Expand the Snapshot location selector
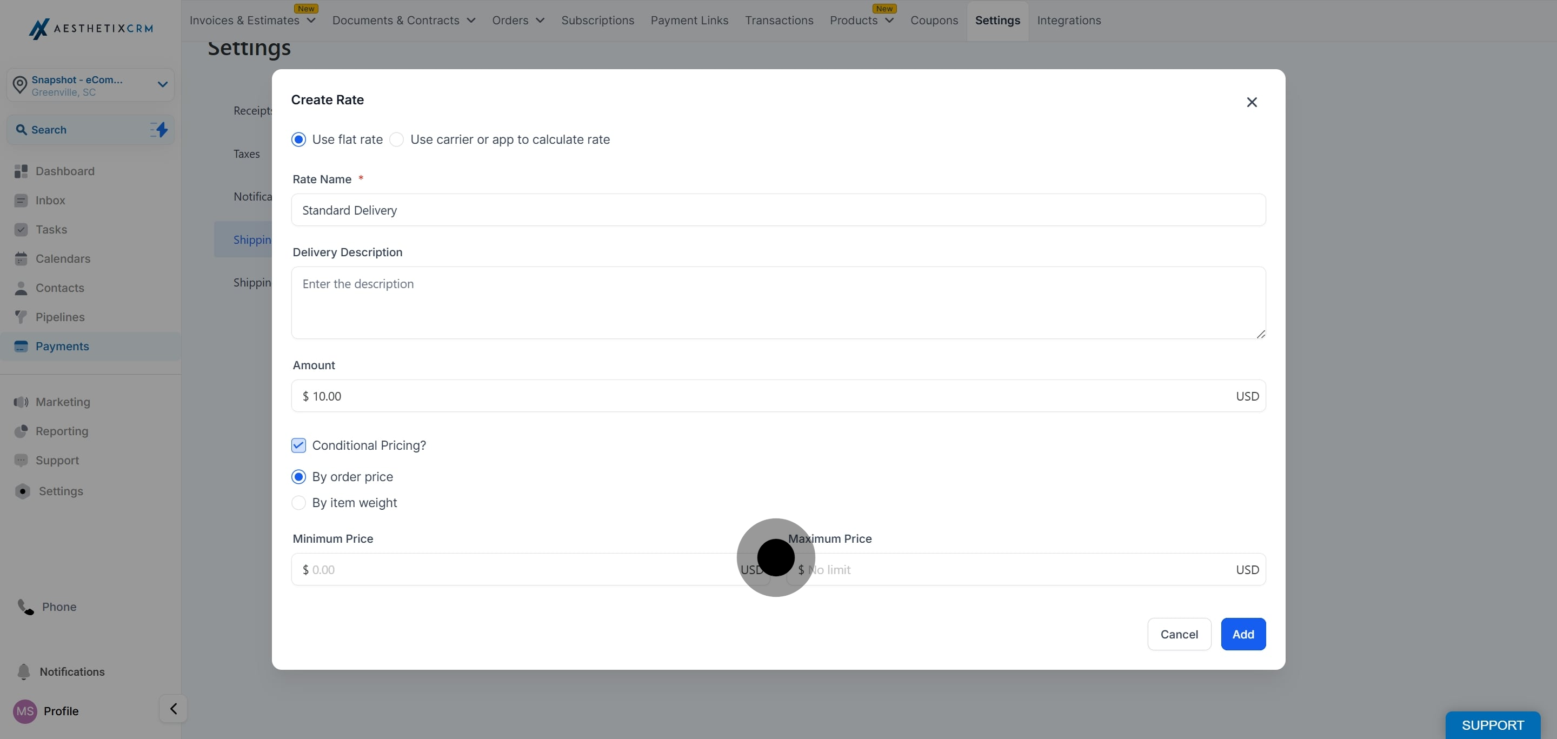The width and height of the screenshot is (1557, 739). tap(162, 84)
